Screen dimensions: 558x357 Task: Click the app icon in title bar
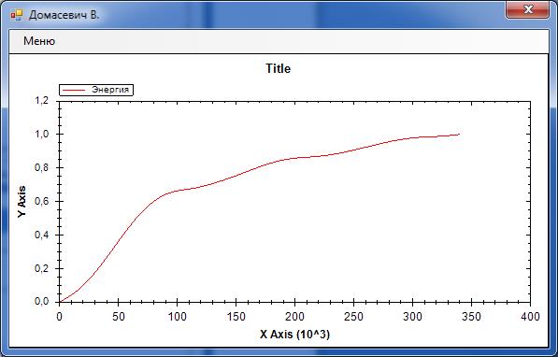coord(17,15)
